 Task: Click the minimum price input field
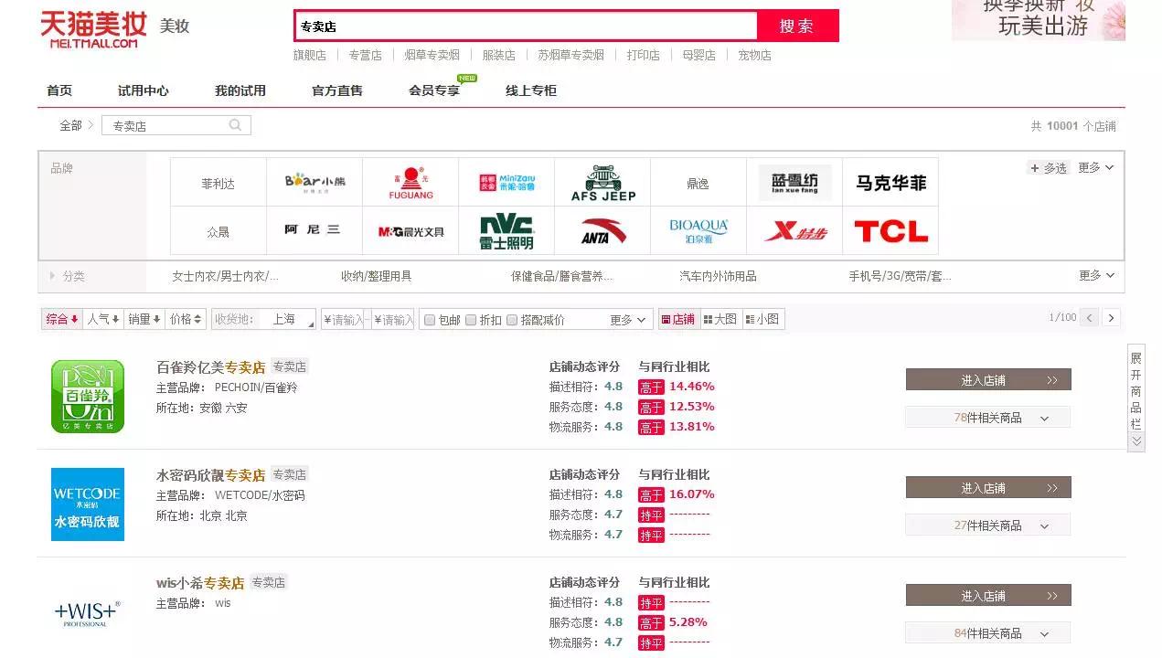[343, 318]
